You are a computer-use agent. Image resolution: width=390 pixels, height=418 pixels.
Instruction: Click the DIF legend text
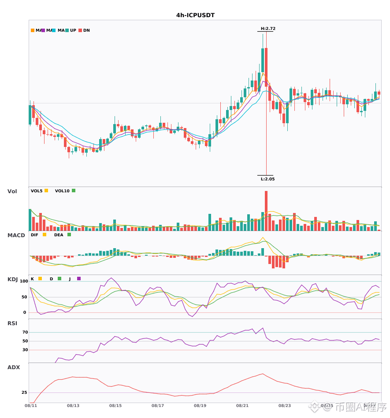[34, 235]
